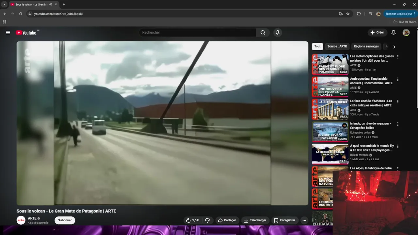Click the search magnifier button
This screenshot has height=235, width=418.
click(x=263, y=33)
